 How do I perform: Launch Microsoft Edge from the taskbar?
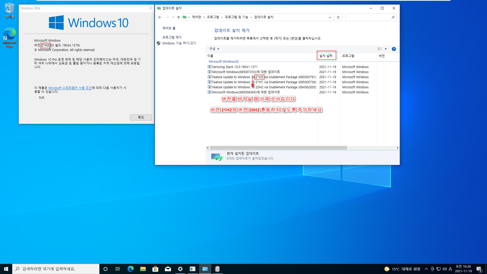tap(130, 269)
